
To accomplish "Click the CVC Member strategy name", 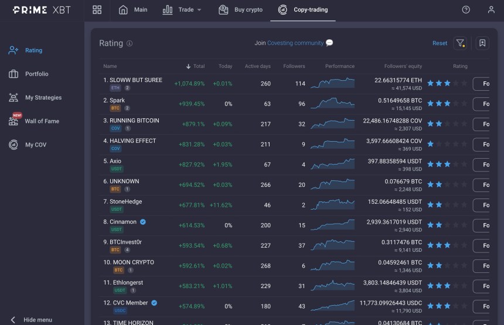I will 130,303.
